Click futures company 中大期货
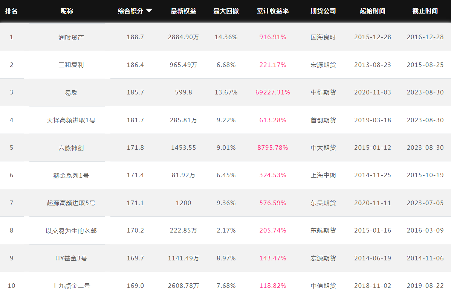The image size is (451, 298). (323, 148)
